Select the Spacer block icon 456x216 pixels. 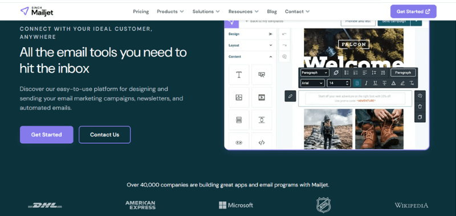[262, 120]
